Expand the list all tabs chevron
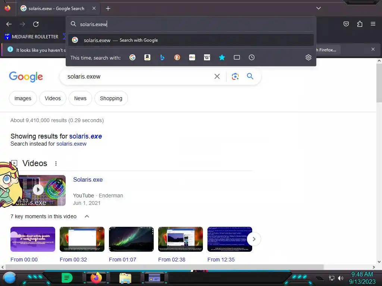Screen dimensions: 382x286 click(x=319, y=8)
